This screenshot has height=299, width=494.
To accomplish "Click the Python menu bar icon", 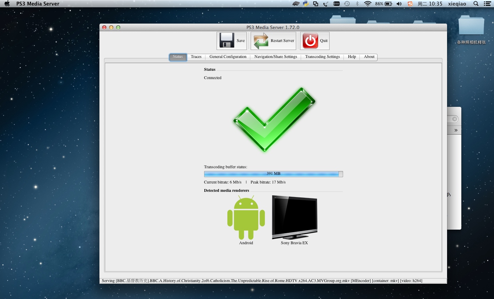I will pyautogui.click(x=306, y=4).
